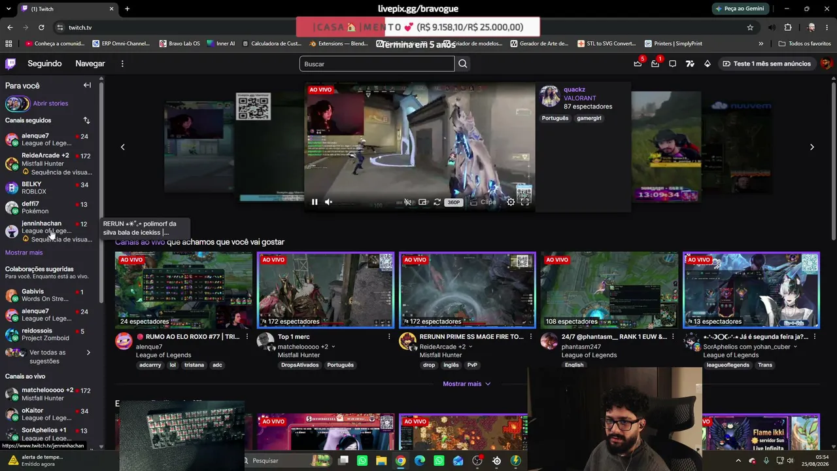Screen dimensions: 837x471
Task: Open the notifications inbox icon
Action: pyautogui.click(x=655, y=63)
